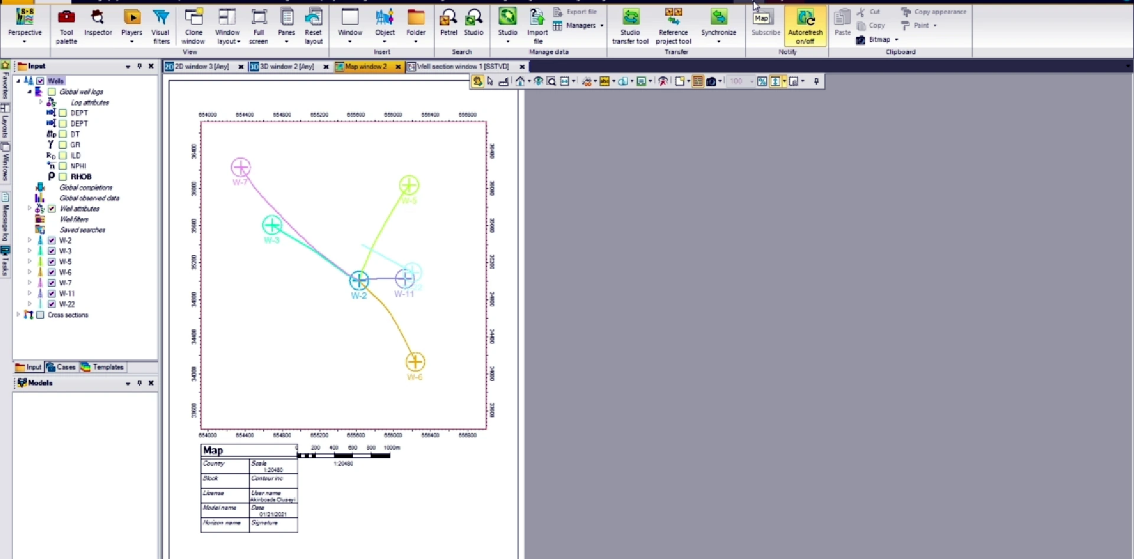Expand the W-2 well tree node
1134x559 pixels.
click(30, 240)
